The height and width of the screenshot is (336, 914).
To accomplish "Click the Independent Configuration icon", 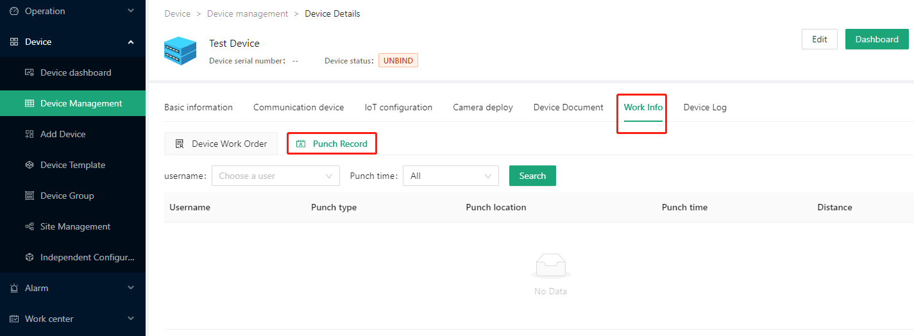I will click(30, 257).
